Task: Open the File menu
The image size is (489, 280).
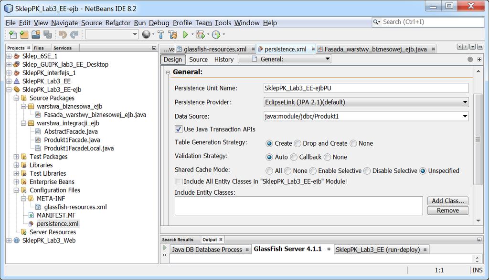Action: click(x=11, y=23)
